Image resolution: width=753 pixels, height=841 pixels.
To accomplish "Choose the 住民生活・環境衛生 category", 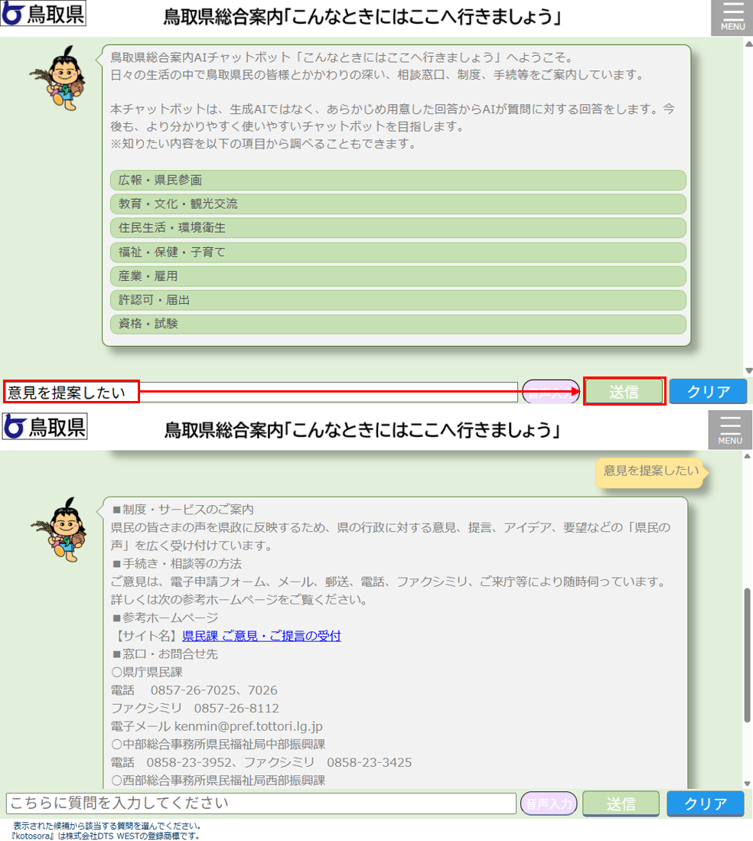I will tap(397, 228).
